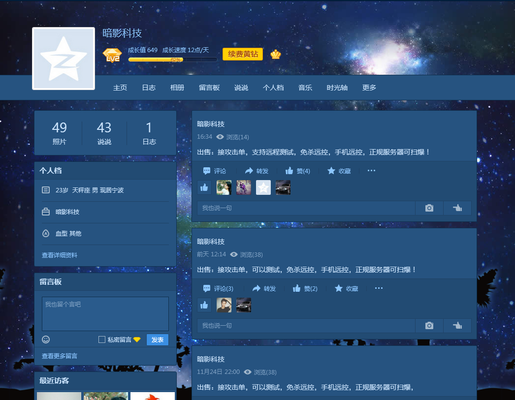Click the 续费黄钻 renew button
Viewport: 515px width, 400px height.
[244, 54]
